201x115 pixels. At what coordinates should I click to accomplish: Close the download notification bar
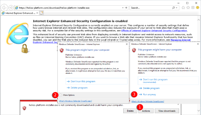pos(178,105)
